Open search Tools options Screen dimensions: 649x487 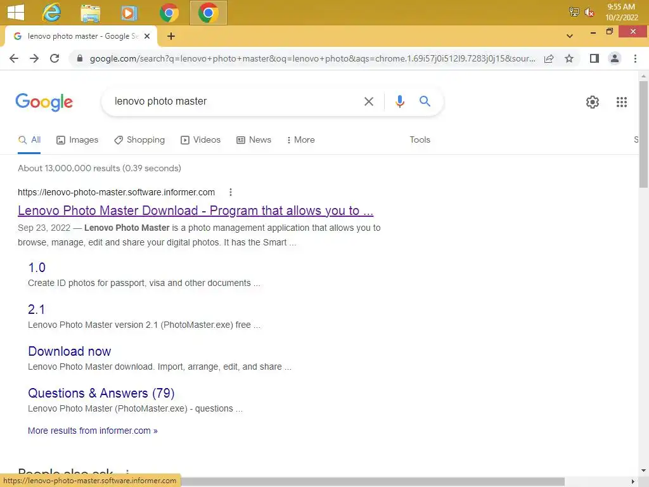click(x=420, y=140)
